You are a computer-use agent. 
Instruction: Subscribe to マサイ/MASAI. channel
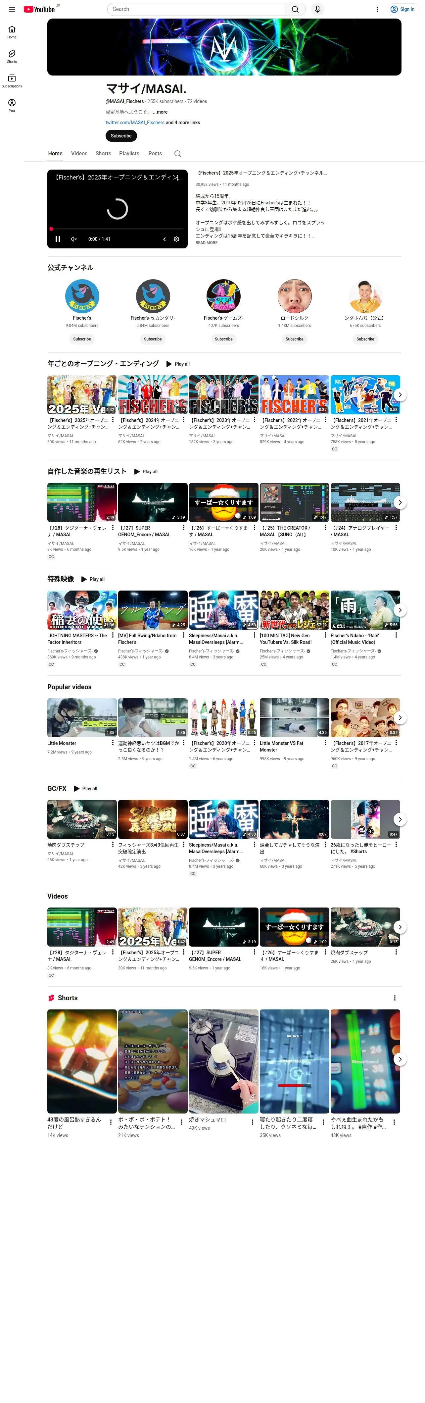coord(121,135)
